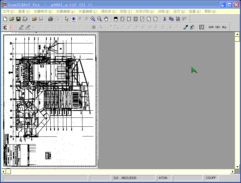Copy with the two-pages icon

coord(171,19)
